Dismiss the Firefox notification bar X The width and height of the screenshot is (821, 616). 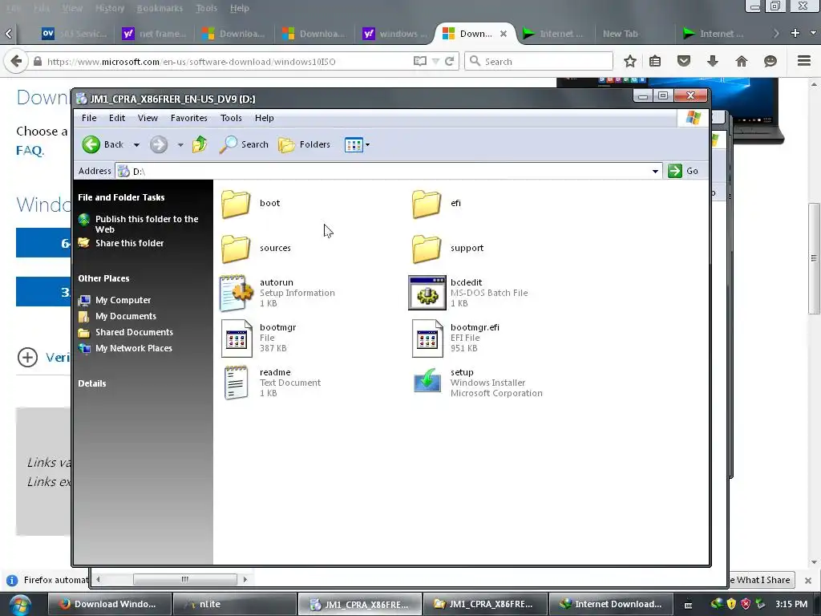[x=808, y=581]
